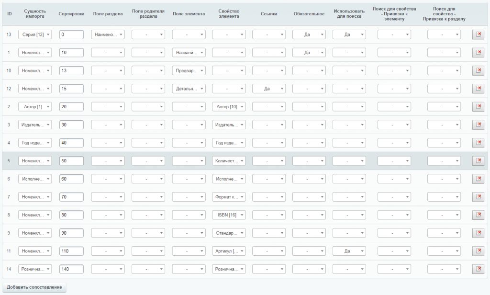Expand the 'Количест...' element property dropdown

click(229, 161)
